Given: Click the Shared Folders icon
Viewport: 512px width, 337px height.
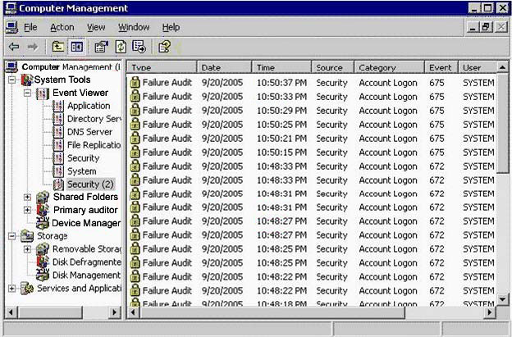Looking at the screenshot, I should [x=43, y=197].
